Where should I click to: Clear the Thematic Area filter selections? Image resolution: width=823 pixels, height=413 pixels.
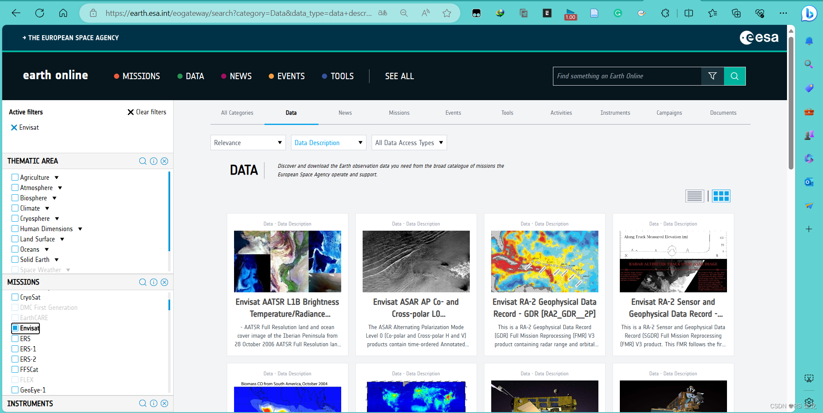click(164, 161)
